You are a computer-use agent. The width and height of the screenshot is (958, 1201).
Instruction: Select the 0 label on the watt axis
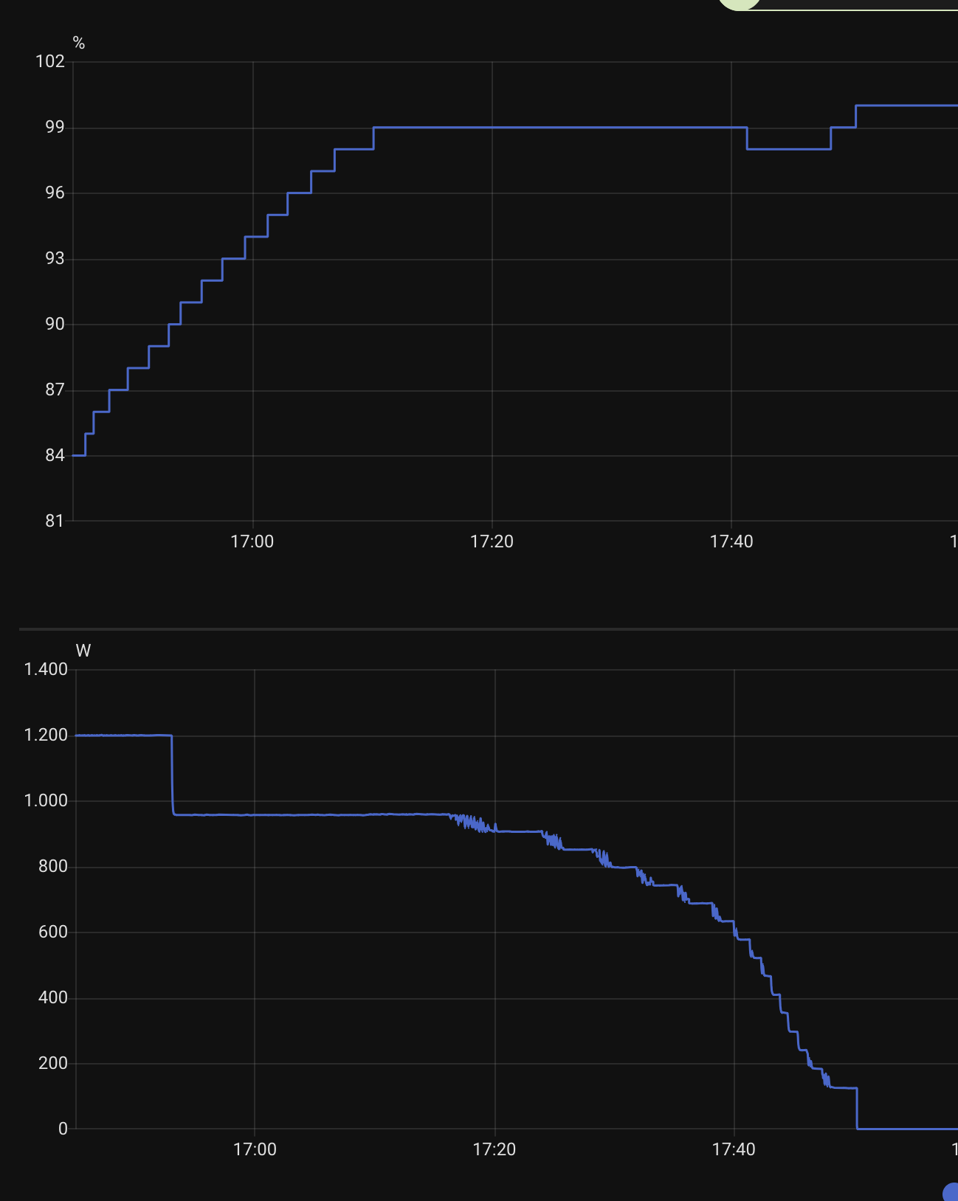tap(63, 1129)
